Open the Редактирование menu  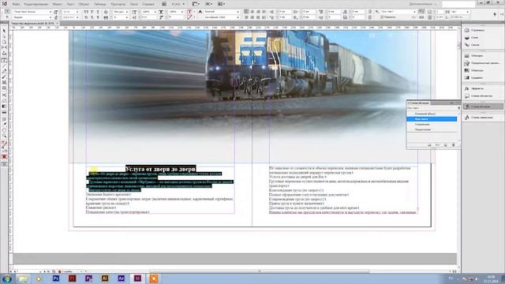(36, 4)
